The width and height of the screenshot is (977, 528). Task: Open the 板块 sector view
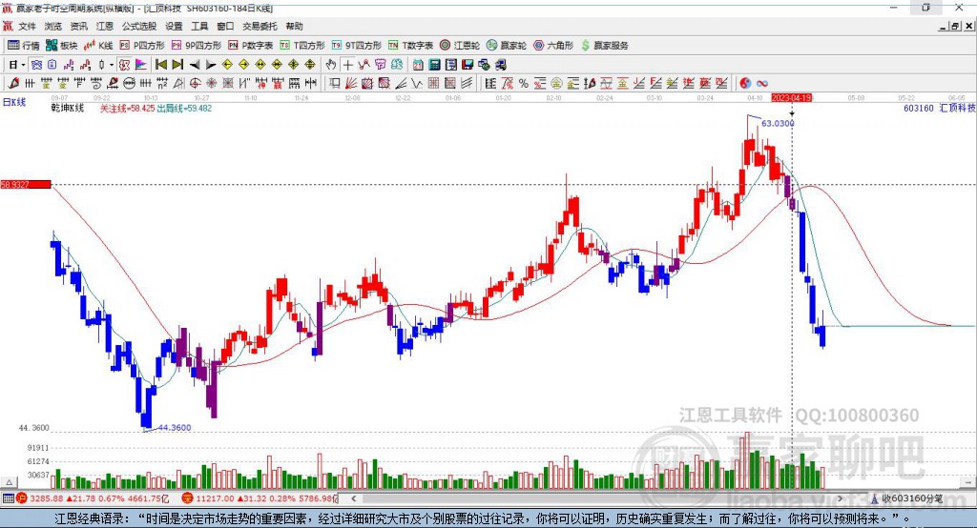coord(62,46)
